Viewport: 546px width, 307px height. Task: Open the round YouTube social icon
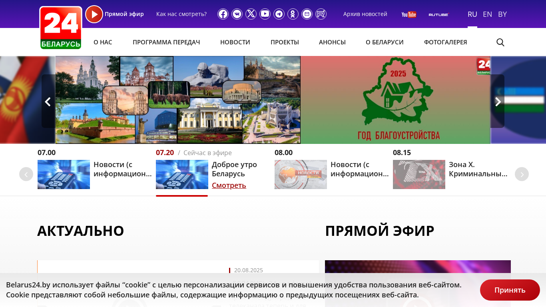[265, 14]
